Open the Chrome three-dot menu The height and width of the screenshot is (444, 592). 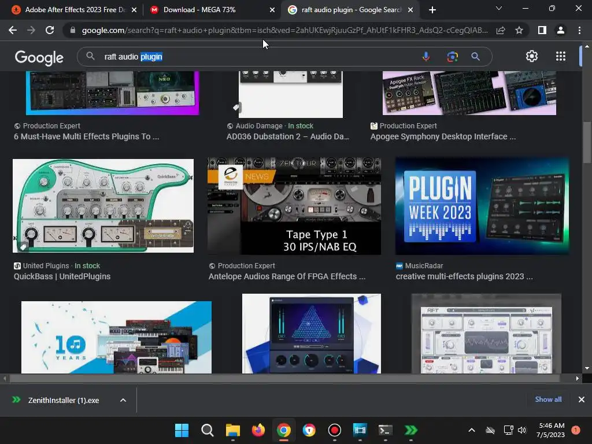pos(579,30)
